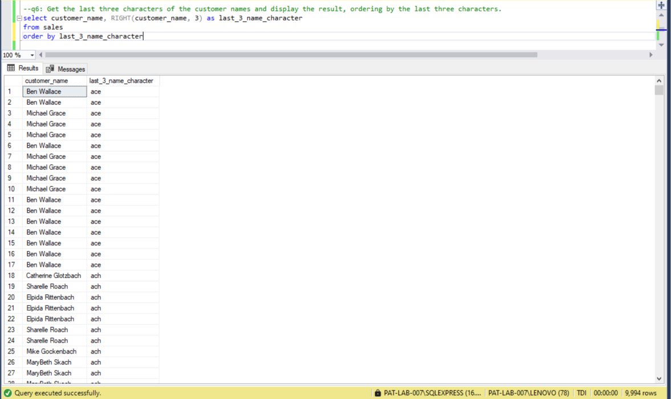Image resolution: width=671 pixels, height=399 pixels.
Task: Click the 'Ben Wallace' cell in row 14
Action: click(54, 232)
